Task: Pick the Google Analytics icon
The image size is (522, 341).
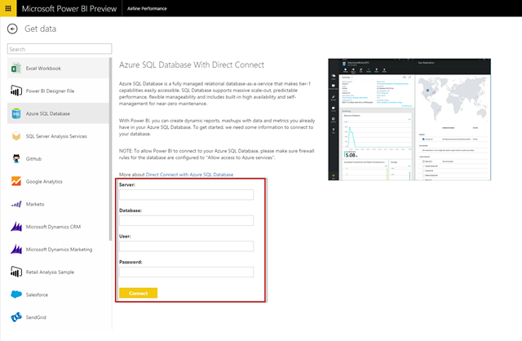Action: click(x=15, y=181)
